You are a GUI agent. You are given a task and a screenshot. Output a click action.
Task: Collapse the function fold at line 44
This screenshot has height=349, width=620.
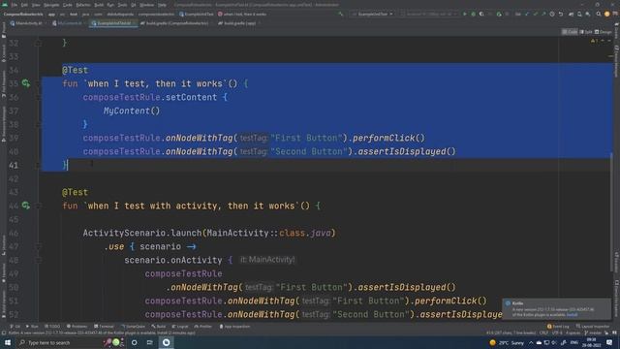point(39,206)
